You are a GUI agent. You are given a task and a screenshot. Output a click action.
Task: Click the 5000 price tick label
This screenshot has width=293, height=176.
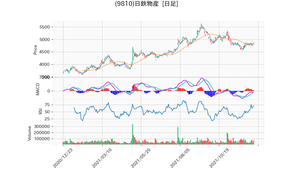click(x=45, y=40)
